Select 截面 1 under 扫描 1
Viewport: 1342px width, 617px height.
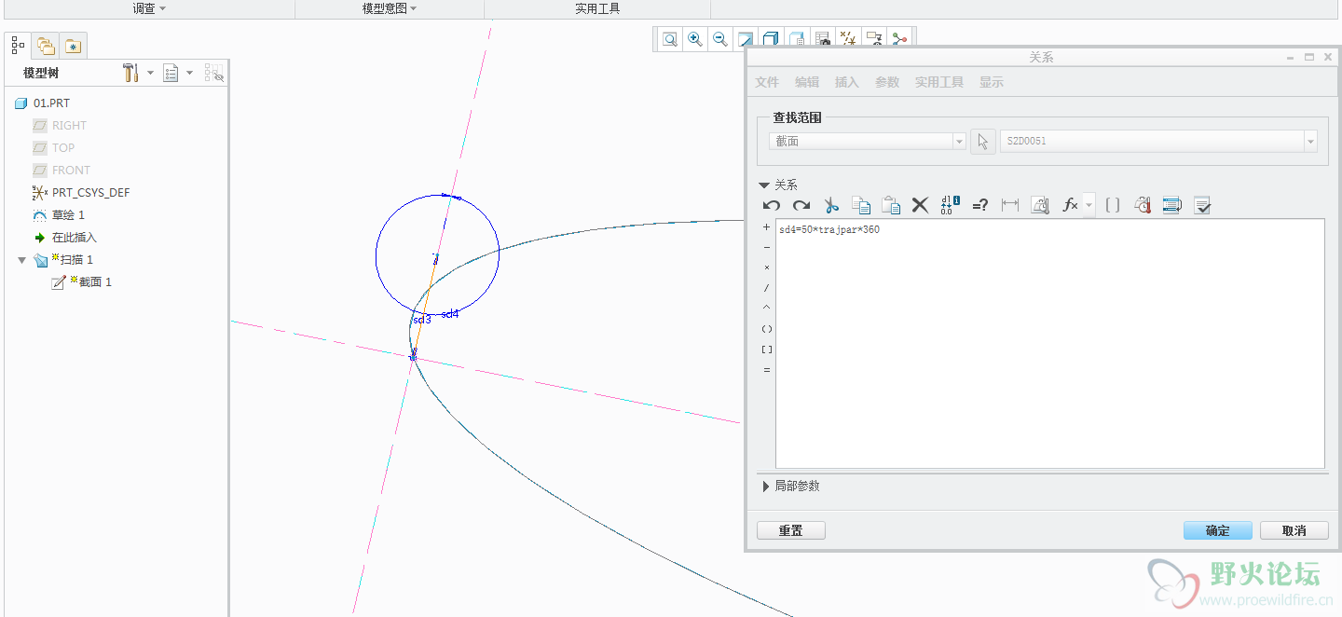94,282
